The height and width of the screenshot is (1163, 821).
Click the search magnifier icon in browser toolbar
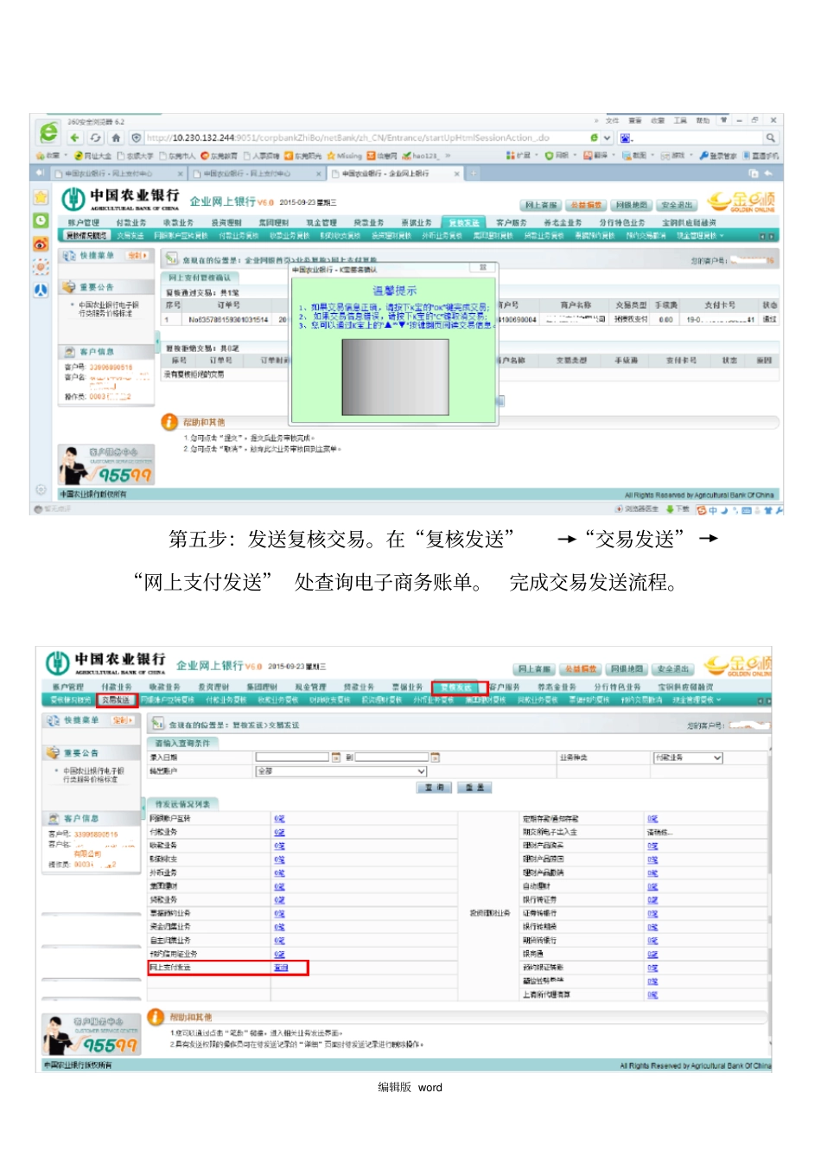click(769, 137)
